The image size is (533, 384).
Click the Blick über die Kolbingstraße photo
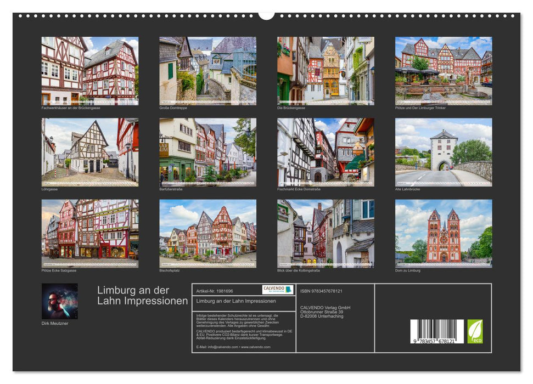pos(326,234)
